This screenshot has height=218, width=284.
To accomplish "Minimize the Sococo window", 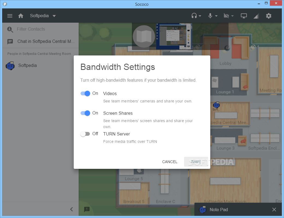I will [259, 3].
